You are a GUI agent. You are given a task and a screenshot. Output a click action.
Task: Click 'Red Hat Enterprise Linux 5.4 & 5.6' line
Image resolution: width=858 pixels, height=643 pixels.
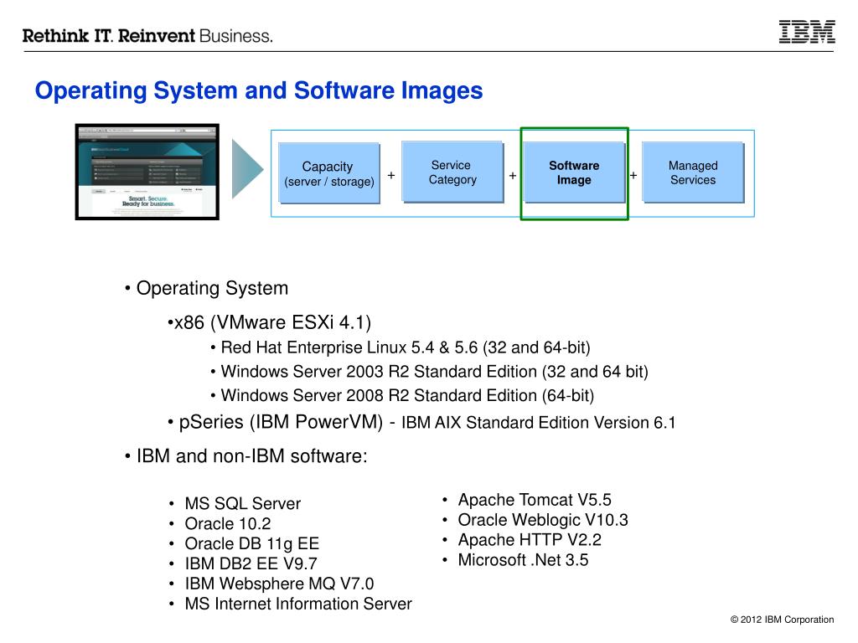click(406, 347)
